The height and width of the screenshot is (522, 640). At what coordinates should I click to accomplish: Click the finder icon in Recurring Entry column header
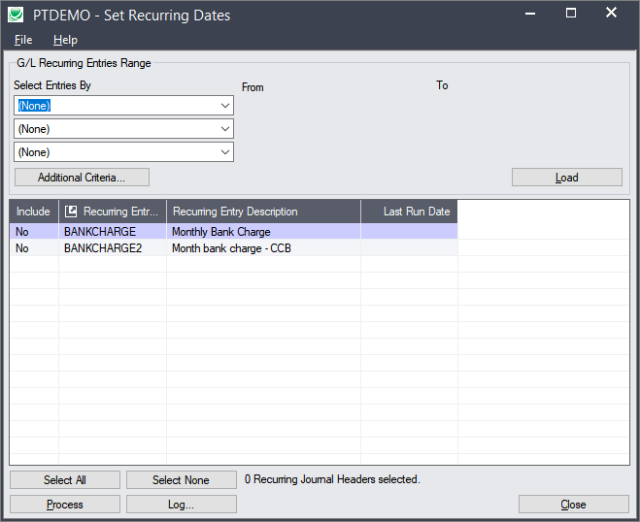tap(71, 212)
